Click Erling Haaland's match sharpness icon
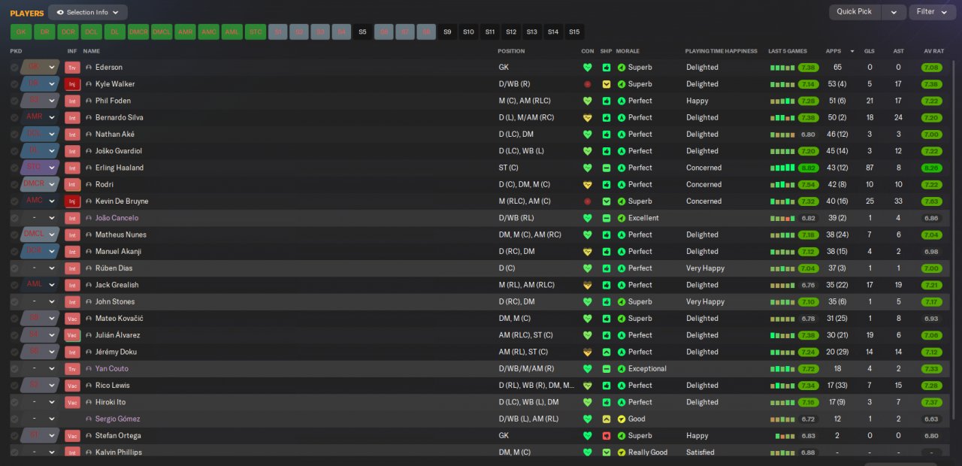Image resolution: width=962 pixels, height=466 pixels. pos(607,168)
